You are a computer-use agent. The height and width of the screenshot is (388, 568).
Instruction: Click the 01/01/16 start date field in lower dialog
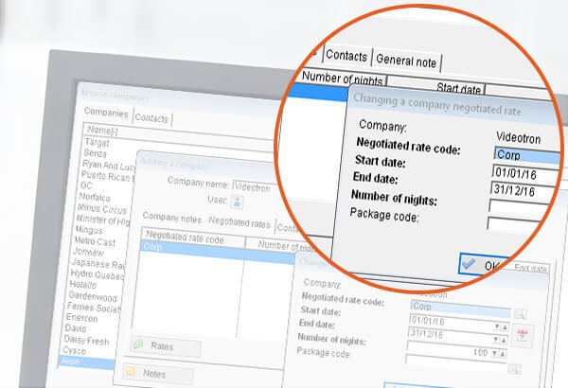coord(453,323)
